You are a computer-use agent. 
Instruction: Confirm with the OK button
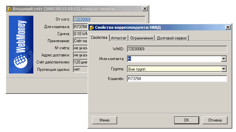186,120
